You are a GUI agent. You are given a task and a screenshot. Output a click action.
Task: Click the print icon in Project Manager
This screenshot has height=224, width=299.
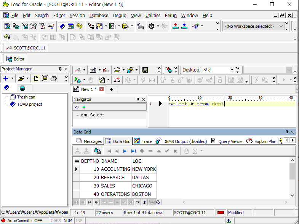pos(54,78)
